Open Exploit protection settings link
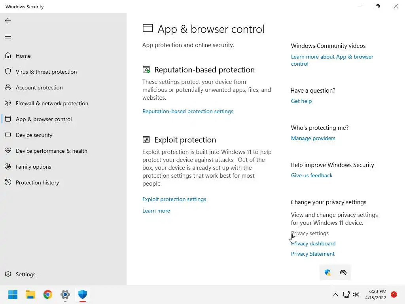 (174, 199)
